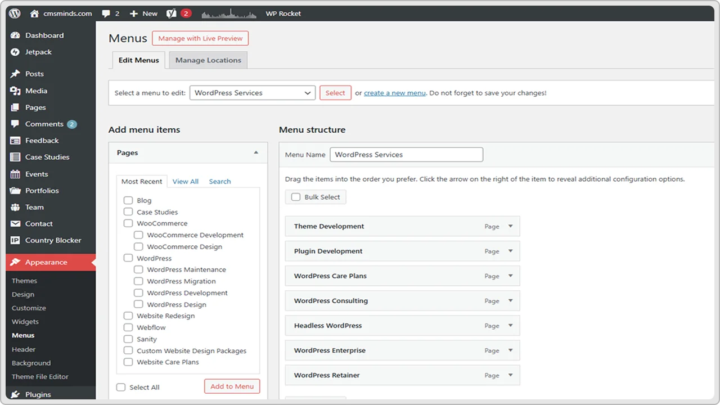Screen dimensions: 720x405
Task: Click the create a new menu link
Action: point(395,93)
